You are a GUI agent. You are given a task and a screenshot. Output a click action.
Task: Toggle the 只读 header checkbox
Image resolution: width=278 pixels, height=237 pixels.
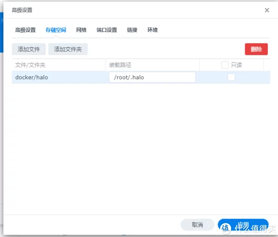pos(225,65)
